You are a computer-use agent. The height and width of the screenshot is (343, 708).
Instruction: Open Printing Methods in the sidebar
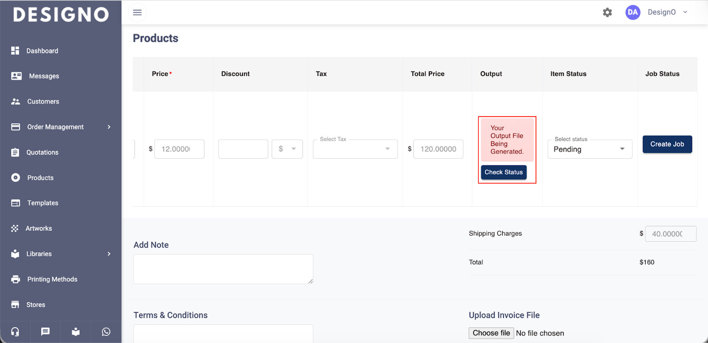pyautogui.click(x=52, y=279)
